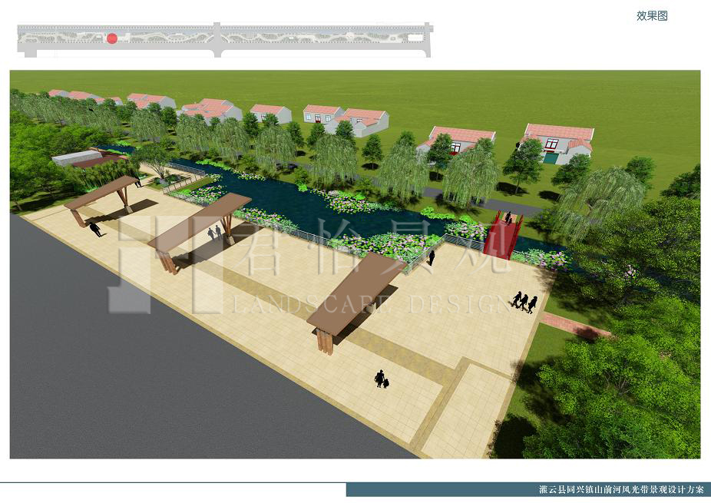Click the lotus flower bed by railing
711x503 pixels.
[384, 244]
